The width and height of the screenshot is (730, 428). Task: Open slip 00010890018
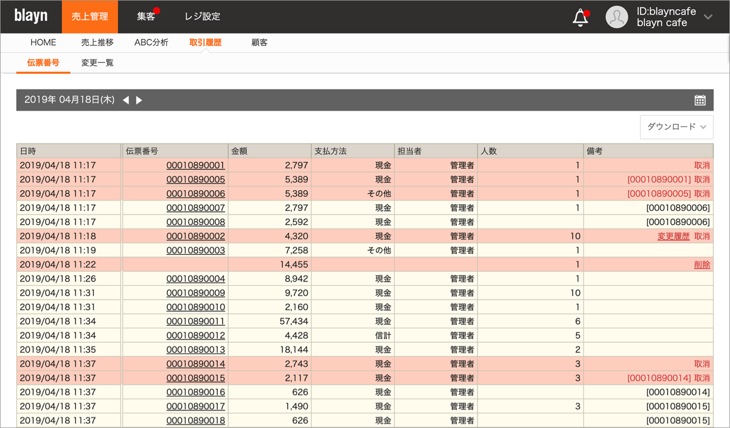point(195,421)
